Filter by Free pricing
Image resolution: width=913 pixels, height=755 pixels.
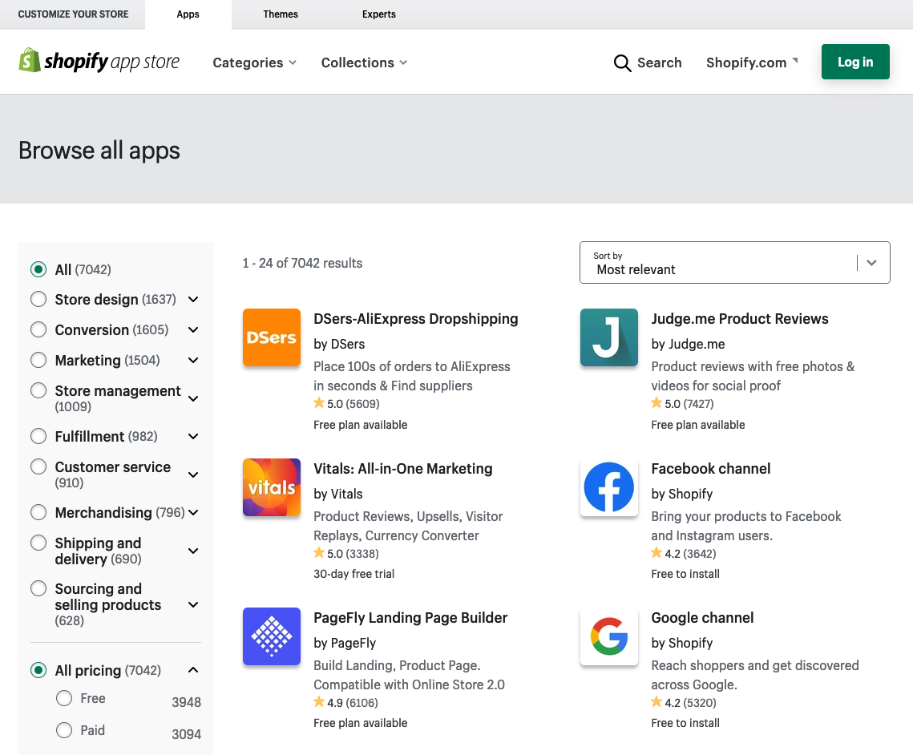[64, 698]
